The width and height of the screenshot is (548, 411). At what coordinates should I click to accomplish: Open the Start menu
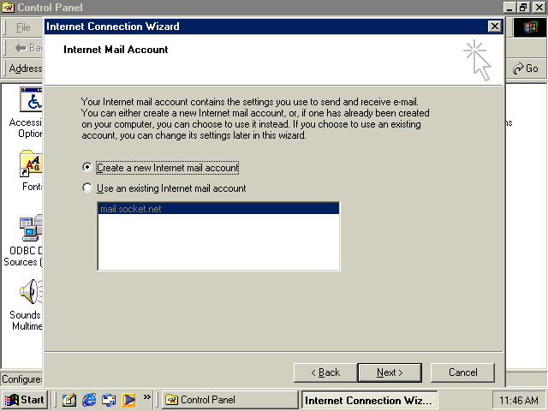[x=25, y=400]
